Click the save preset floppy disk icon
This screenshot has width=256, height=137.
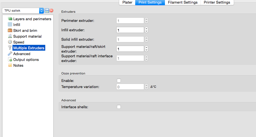47,11
